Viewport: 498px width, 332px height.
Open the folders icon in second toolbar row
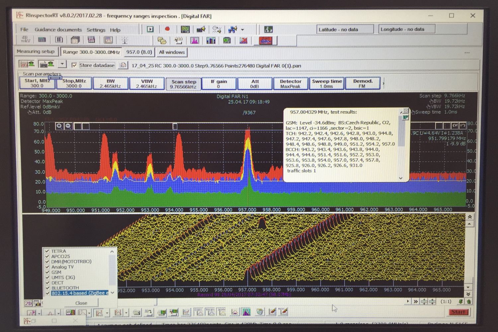click(162, 41)
